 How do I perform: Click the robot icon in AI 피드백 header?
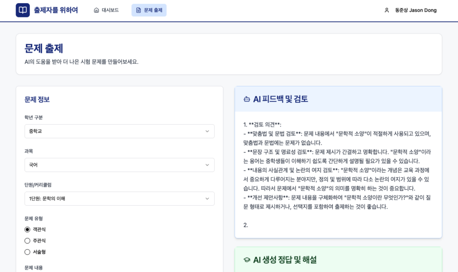click(246, 99)
